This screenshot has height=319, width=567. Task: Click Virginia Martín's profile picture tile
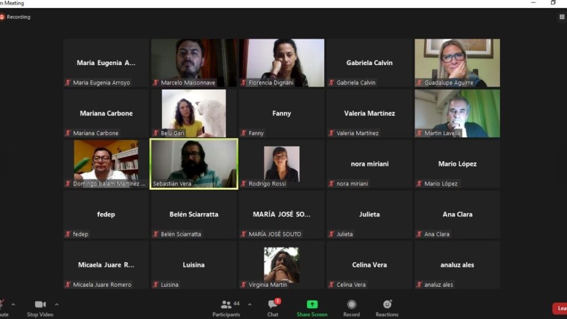coord(281,265)
